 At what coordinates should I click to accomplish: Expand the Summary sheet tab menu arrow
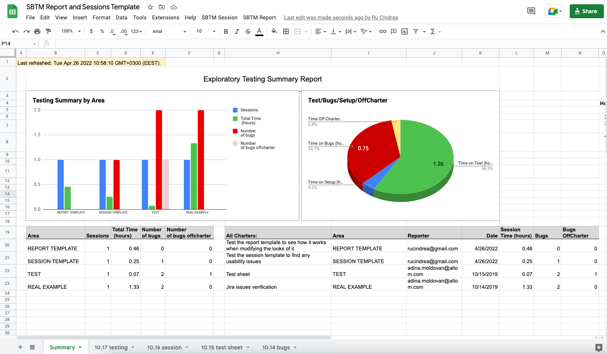pos(80,347)
